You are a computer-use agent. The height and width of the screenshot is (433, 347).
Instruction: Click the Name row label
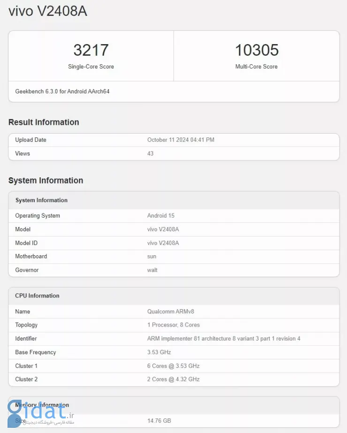(23, 311)
